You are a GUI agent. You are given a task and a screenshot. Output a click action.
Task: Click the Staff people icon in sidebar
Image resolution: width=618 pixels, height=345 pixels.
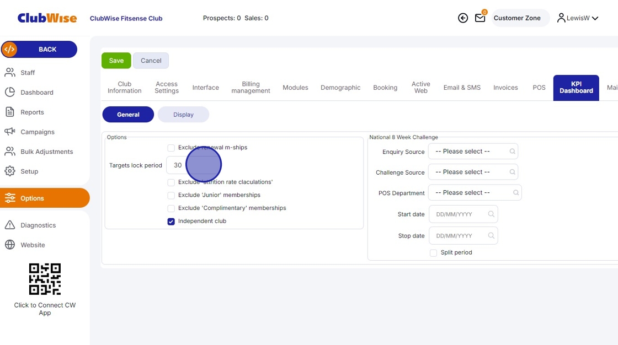(10, 73)
